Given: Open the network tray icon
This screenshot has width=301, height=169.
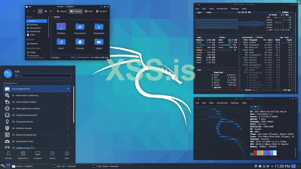Looking at the screenshot, I should point(264,166).
